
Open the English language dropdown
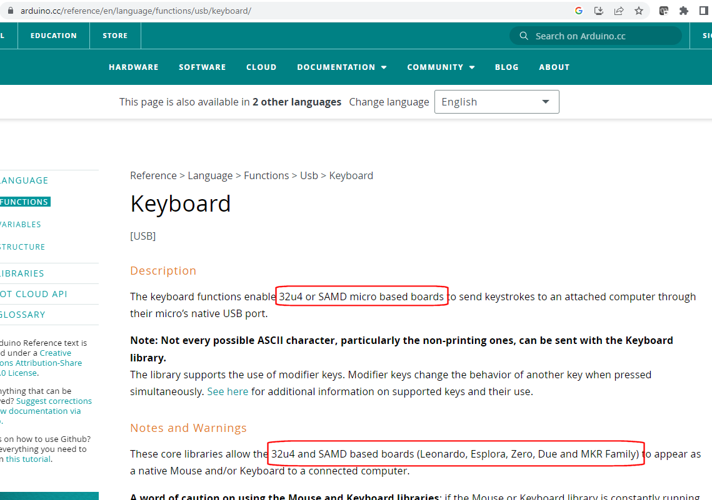coord(497,102)
